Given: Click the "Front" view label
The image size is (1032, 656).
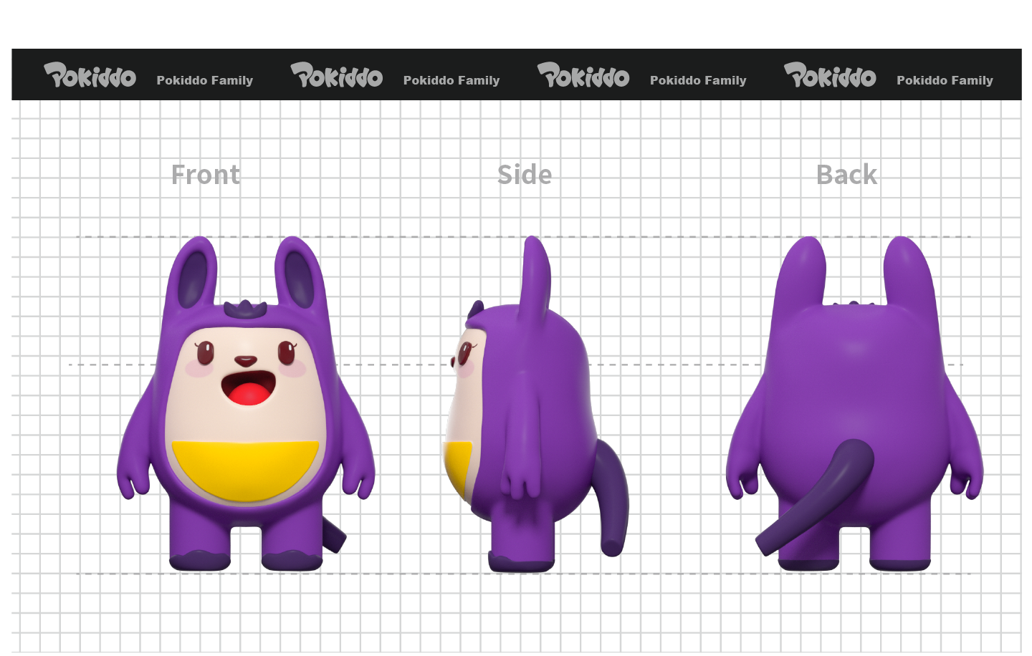Looking at the screenshot, I should tap(206, 175).
